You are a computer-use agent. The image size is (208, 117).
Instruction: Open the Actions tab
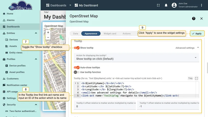click(127, 34)
